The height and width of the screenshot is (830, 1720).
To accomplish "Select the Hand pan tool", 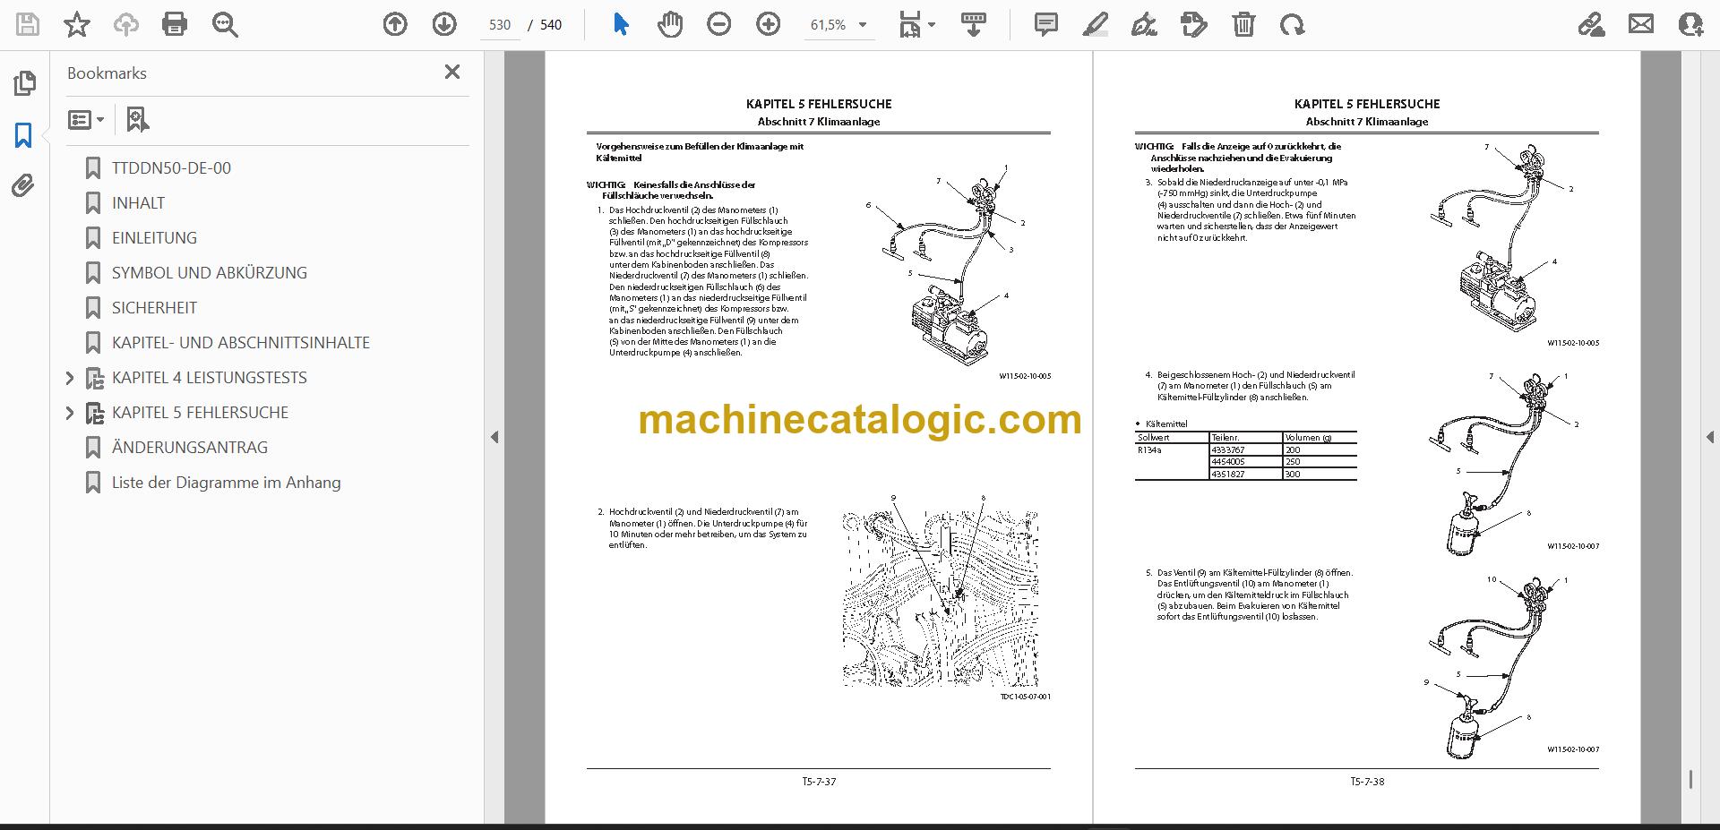I will pyautogui.click(x=670, y=24).
